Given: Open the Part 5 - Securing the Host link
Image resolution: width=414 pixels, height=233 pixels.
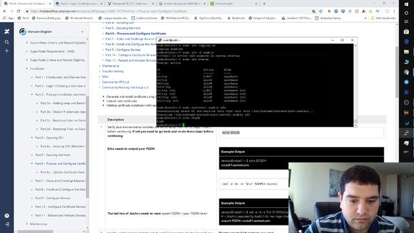Looking at the screenshot, I should (123, 28).
